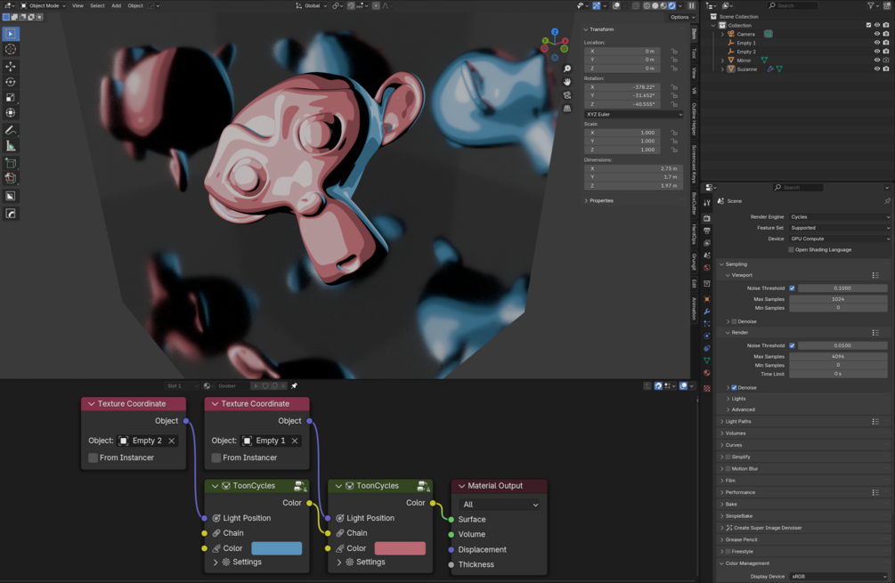This screenshot has height=583, width=895.
Task: Select the Rotate tool
Action: tap(11, 82)
